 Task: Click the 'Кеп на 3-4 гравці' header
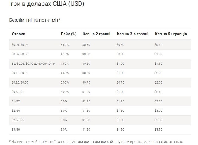coord(133,34)
